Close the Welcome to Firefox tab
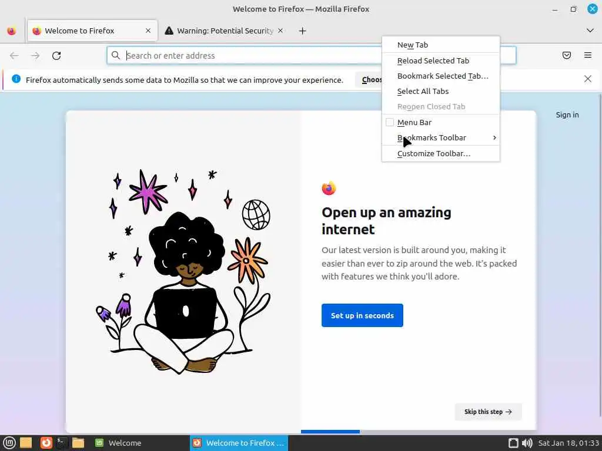Screen dimensions: 602x451 [x=148, y=31]
